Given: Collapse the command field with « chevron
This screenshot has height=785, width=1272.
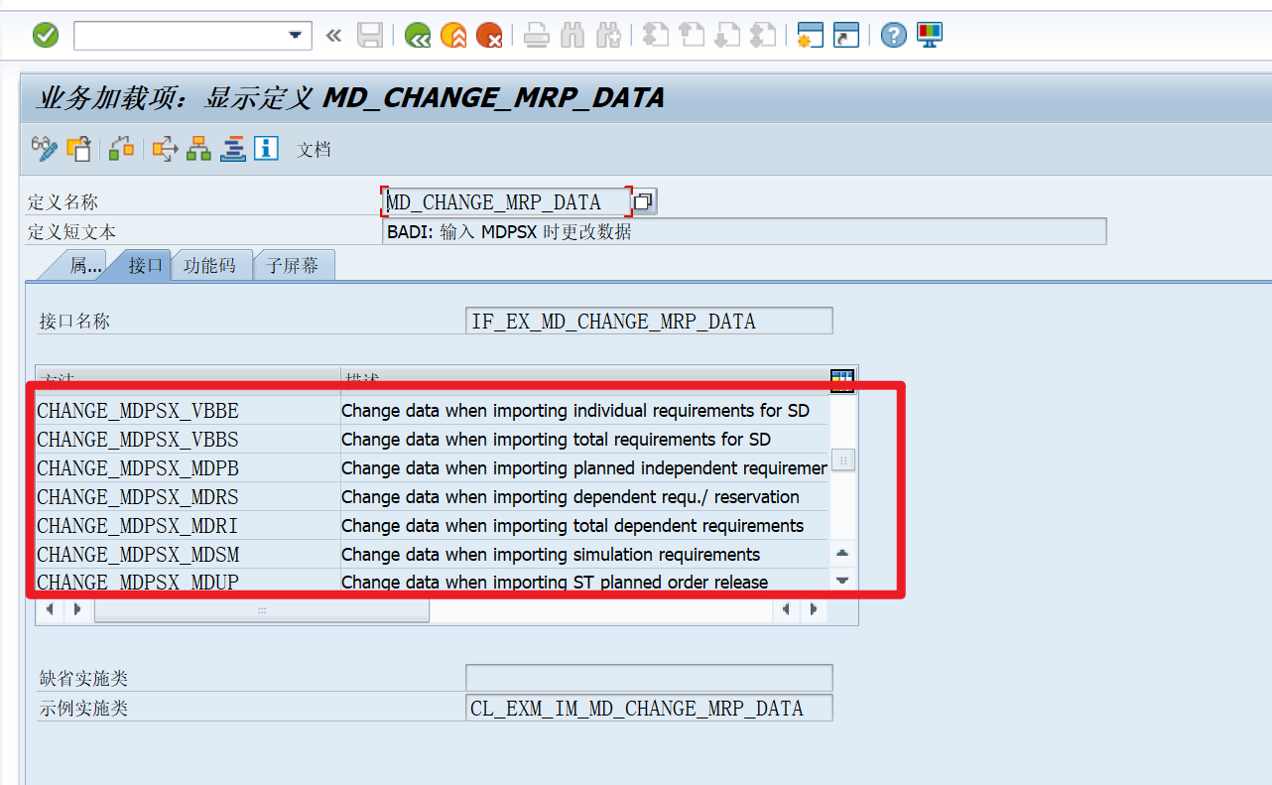Looking at the screenshot, I should [333, 36].
